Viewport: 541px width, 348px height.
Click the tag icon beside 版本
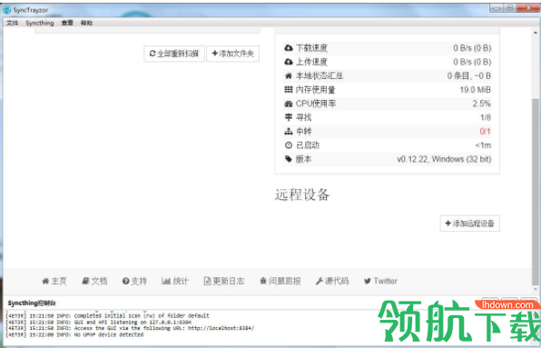coord(289,159)
